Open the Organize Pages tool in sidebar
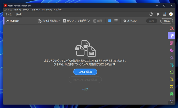This screenshot has width=178, height=108. pyautogui.click(x=171, y=43)
